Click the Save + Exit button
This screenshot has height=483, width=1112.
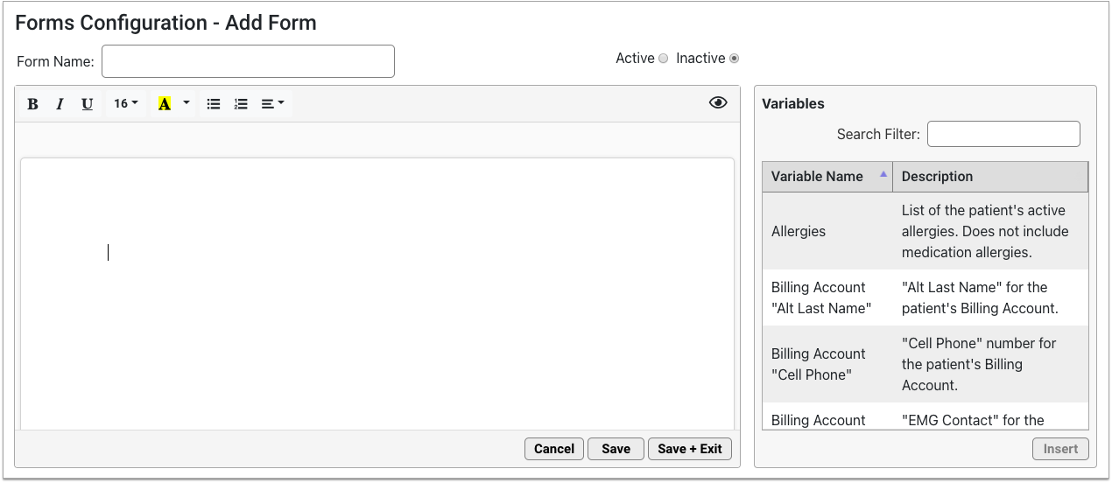click(x=690, y=449)
